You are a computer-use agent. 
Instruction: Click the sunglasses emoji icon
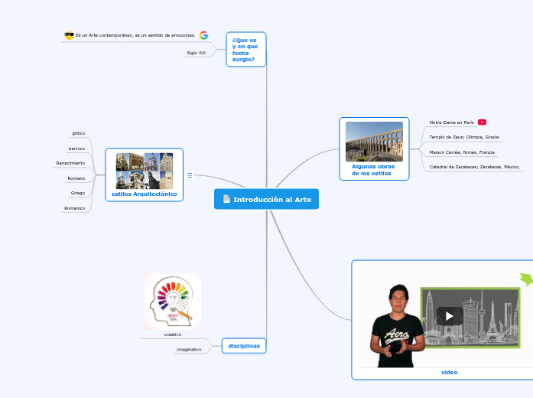coord(69,35)
